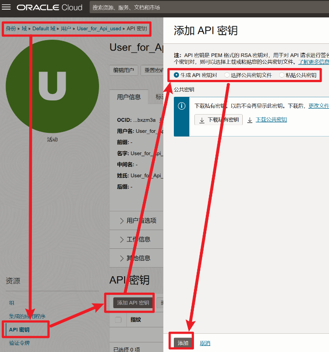
Task: Open the hamburger navigation menu
Action: click(x=8, y=7)
